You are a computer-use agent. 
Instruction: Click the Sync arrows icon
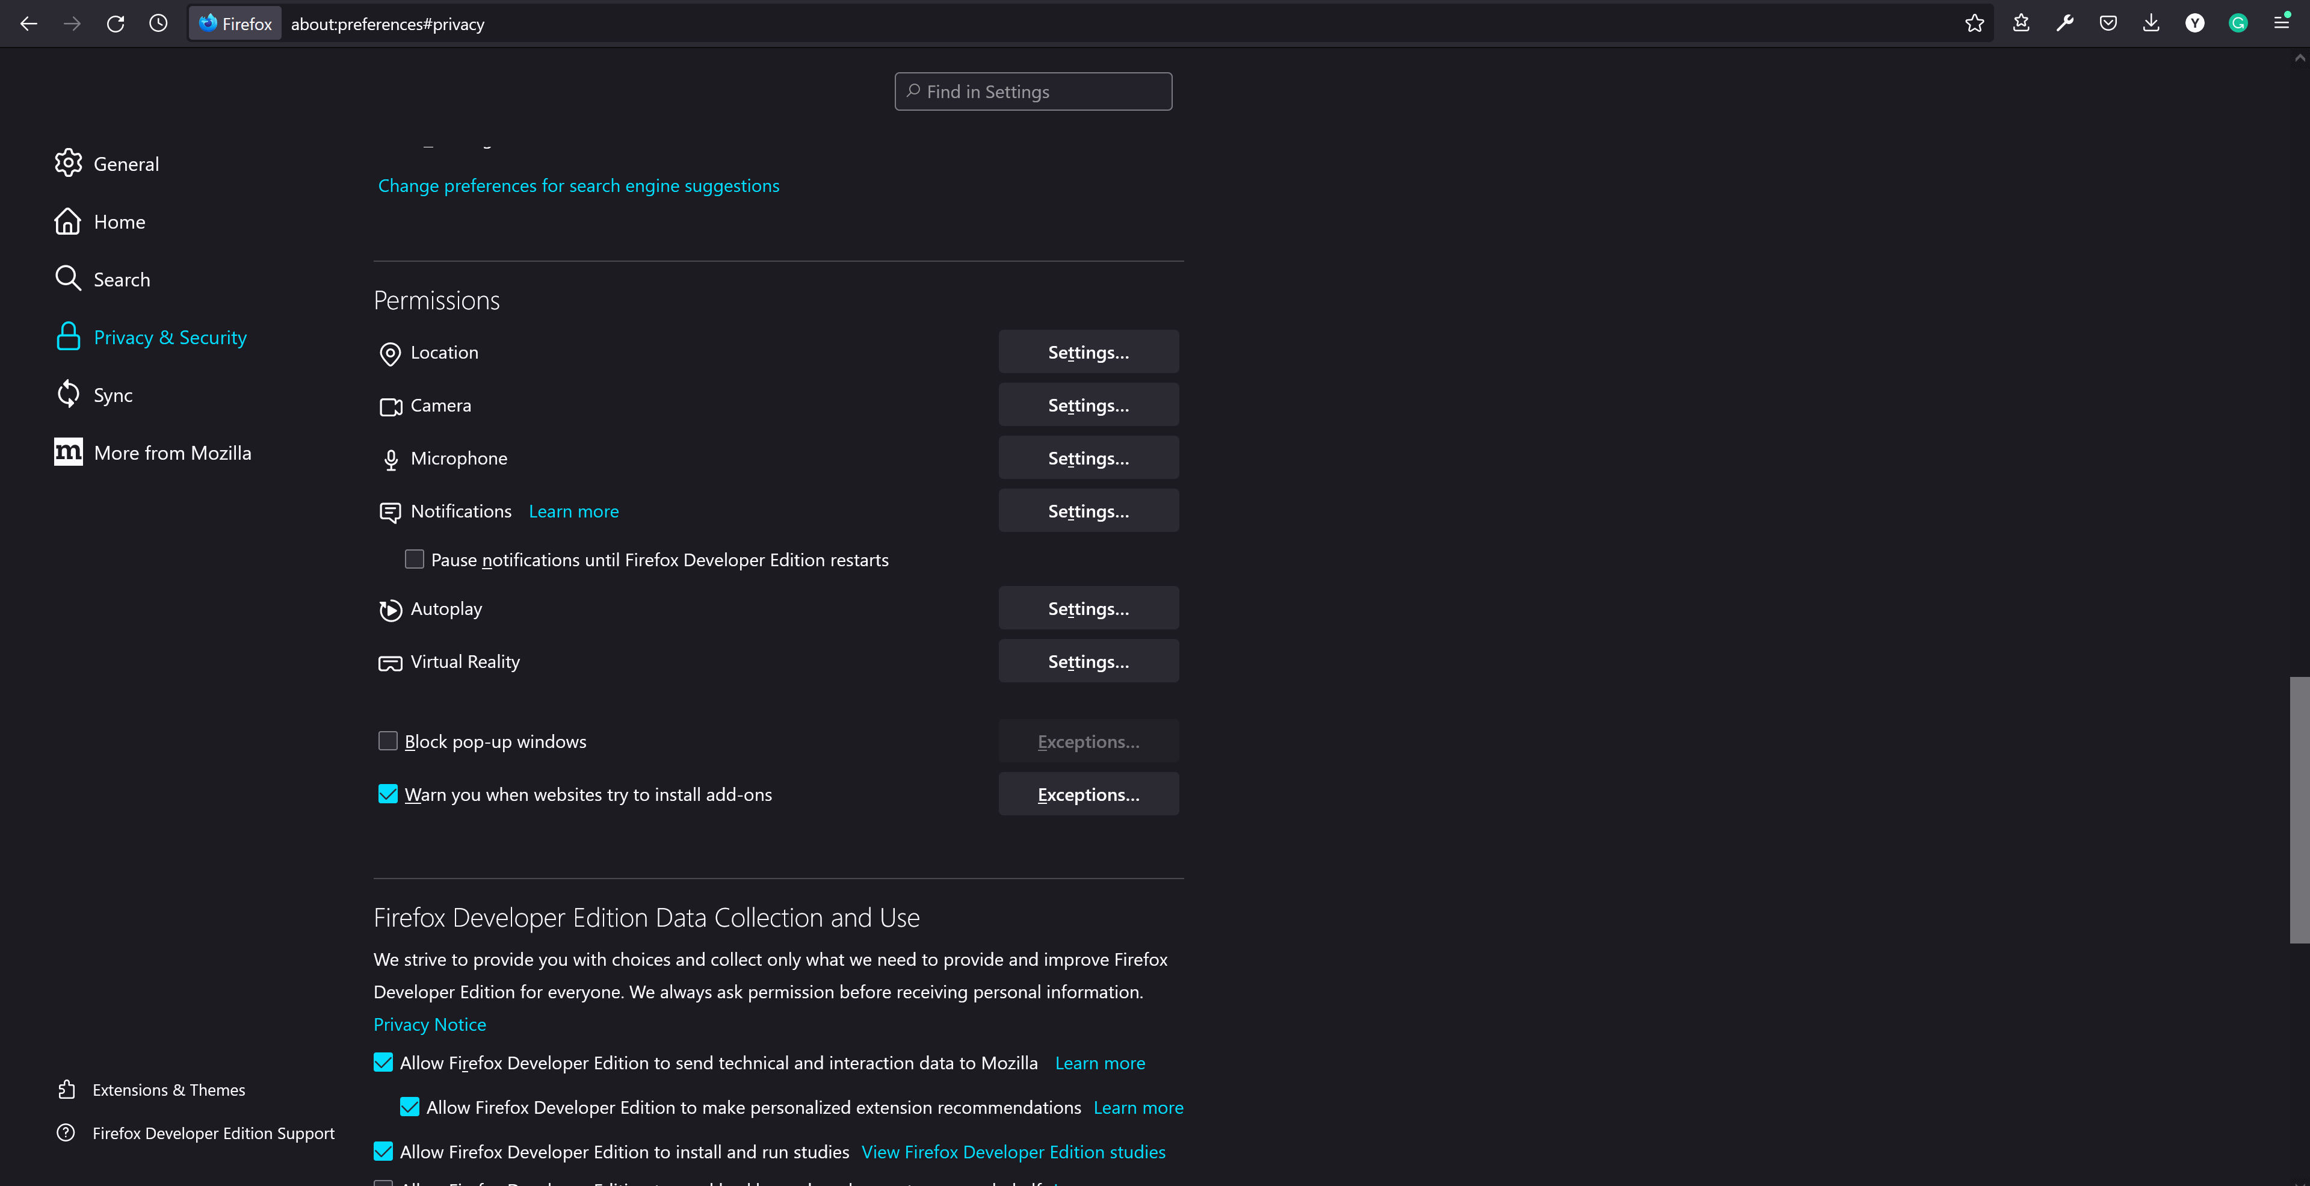pyautogui.click(x=68, y=395)
